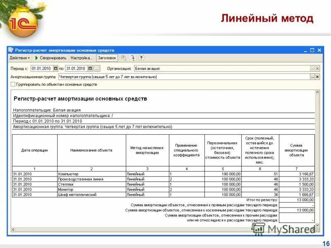Image resolution: width=331 pixels, height=248 pixels.
Task: Clear the Организация field with X
Action: [317, 69]
